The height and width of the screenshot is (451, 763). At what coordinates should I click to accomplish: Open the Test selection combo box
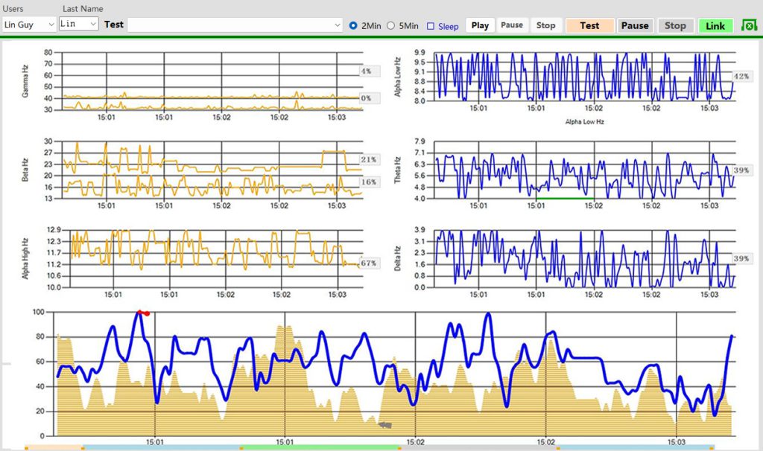(235, 25)
